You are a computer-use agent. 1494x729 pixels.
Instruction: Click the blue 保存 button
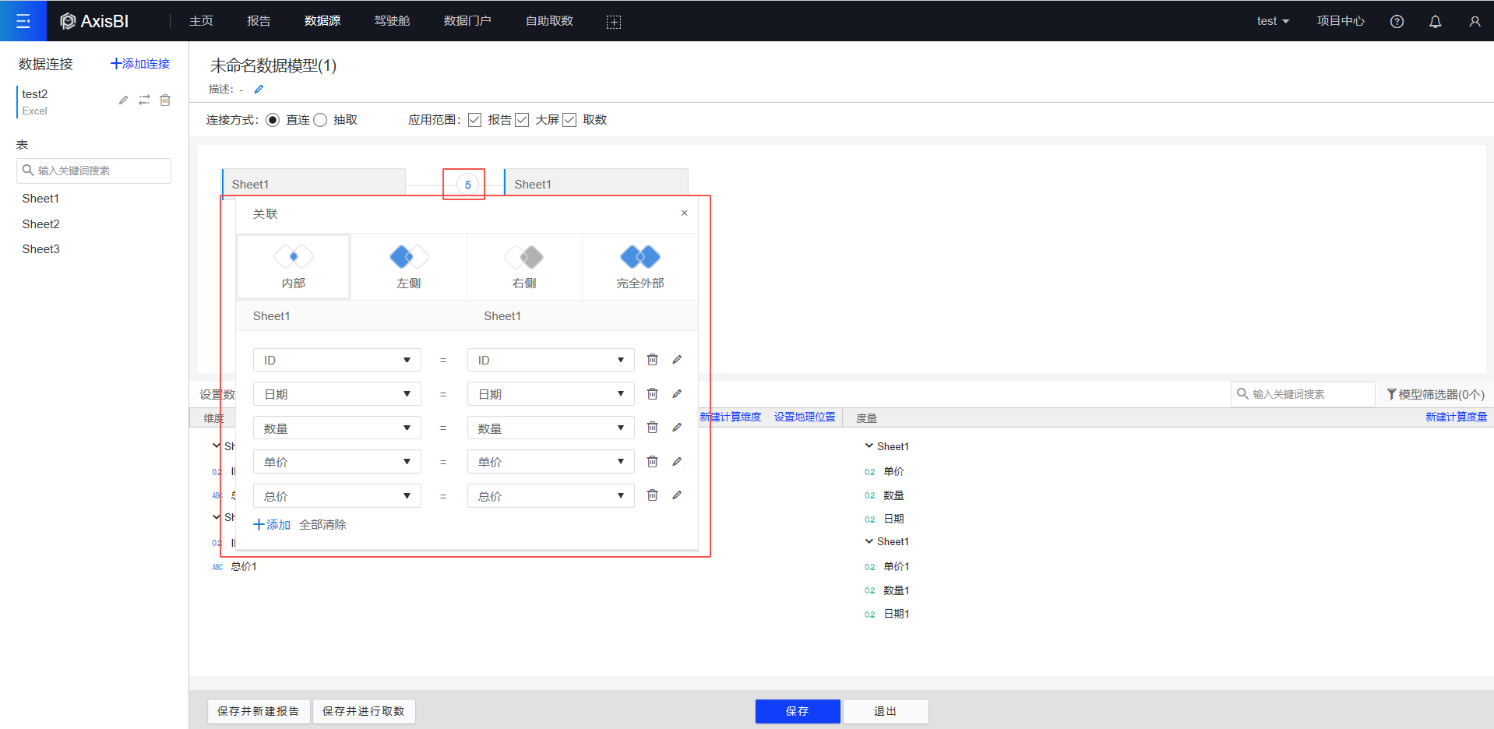click(x=797, y=711)
